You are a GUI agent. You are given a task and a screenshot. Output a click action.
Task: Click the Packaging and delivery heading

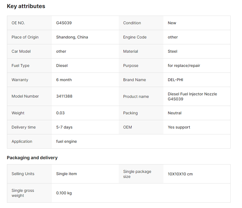tap(32, 158)
